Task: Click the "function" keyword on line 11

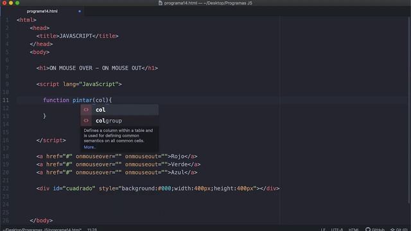Action: [56, 100]
